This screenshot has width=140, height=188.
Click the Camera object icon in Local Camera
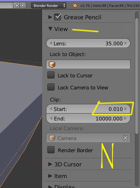tap(52, 138)
